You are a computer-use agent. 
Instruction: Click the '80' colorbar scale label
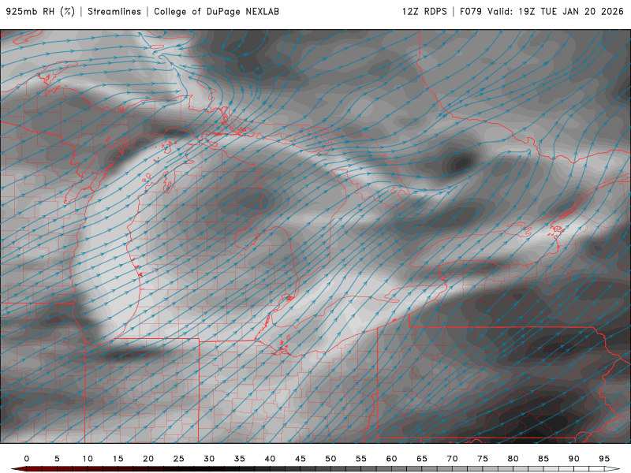click(x=513, y=459)
